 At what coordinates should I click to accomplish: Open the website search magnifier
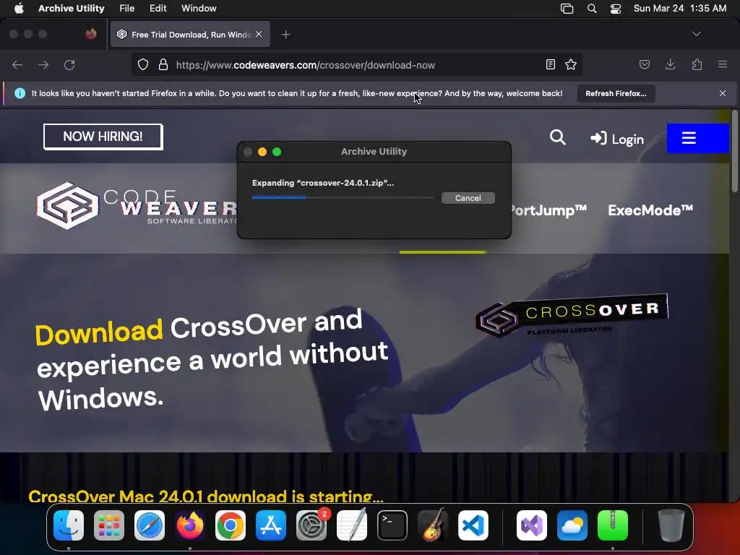pos(557,137)
